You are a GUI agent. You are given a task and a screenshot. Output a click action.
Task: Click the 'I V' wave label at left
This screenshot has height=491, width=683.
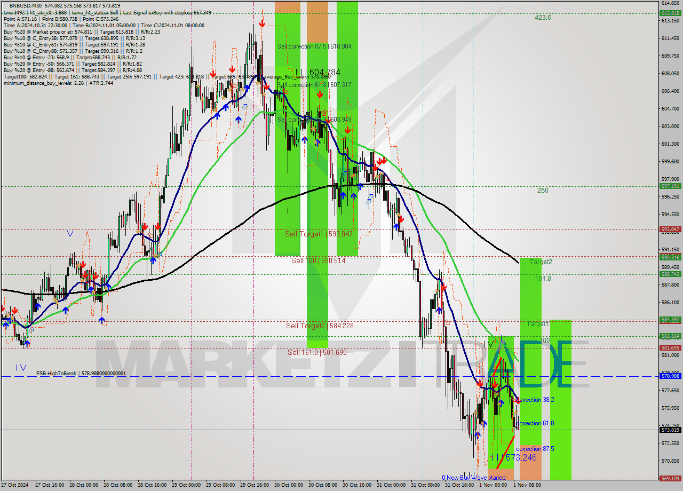[x=21, y=368]
